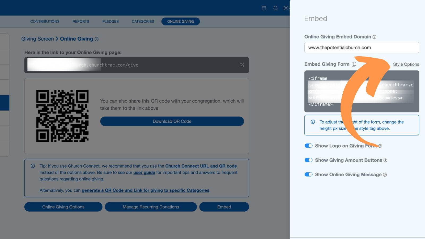Click help icon beside Online Giving heading
Screen dimensions: 425x239
[x=96, y=39]
